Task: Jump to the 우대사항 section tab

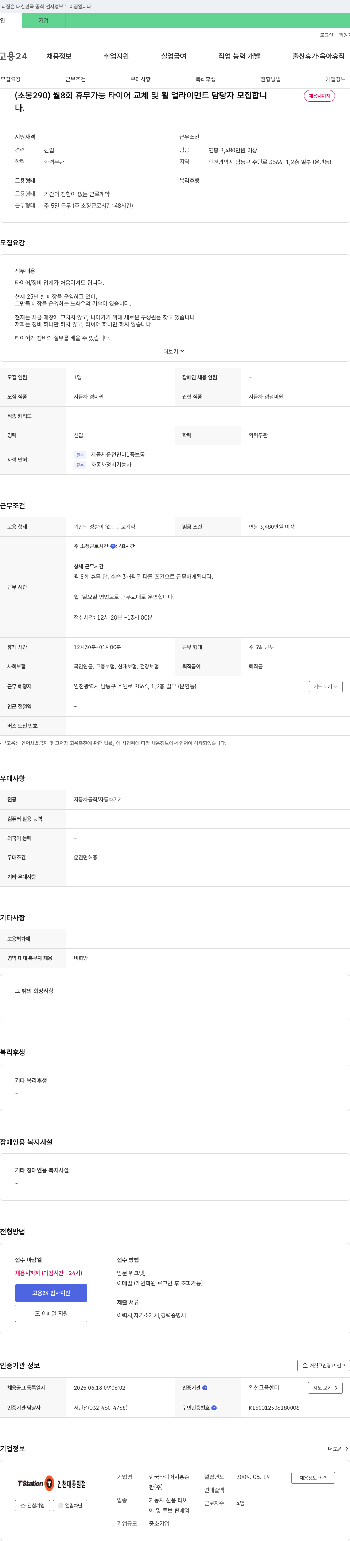Action: pyautogui.click(x=141, y=79)
